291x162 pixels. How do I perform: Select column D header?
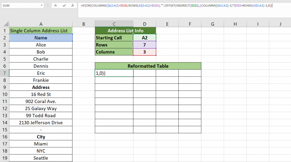tap(144, 23)
